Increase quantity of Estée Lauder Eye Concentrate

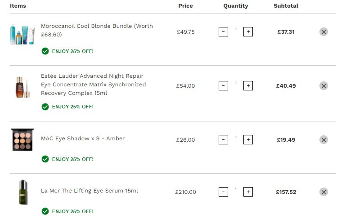coord(248,86)
